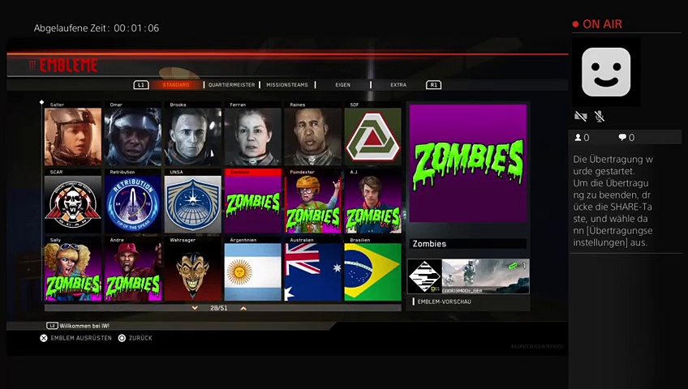This screenshot has width=688, height=389.
Task: Select the Poindexter Zombies emblem
Action: tap(313, 204)
